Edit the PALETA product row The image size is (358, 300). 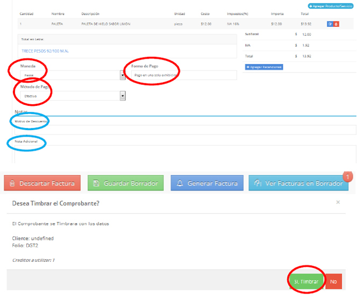(330, 24)
